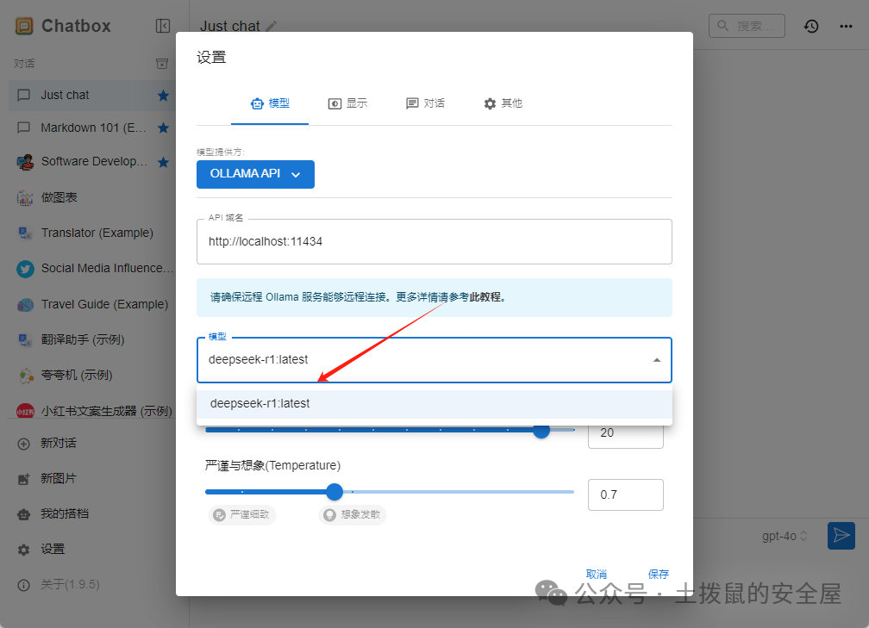The image size is (869, 628).
Task: Open the Translator (Example) conversation
Action: coord(92,233)
